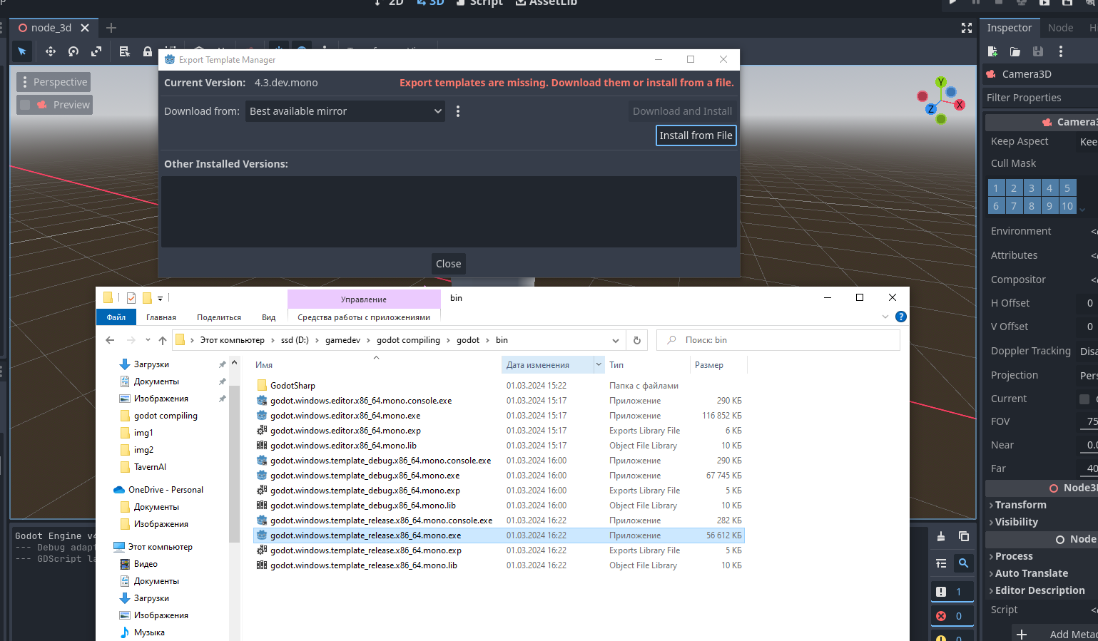Activate the Scale Mode tool
Screen dimensions: 1098x641
pyautogui.click(x=96, y=51)
